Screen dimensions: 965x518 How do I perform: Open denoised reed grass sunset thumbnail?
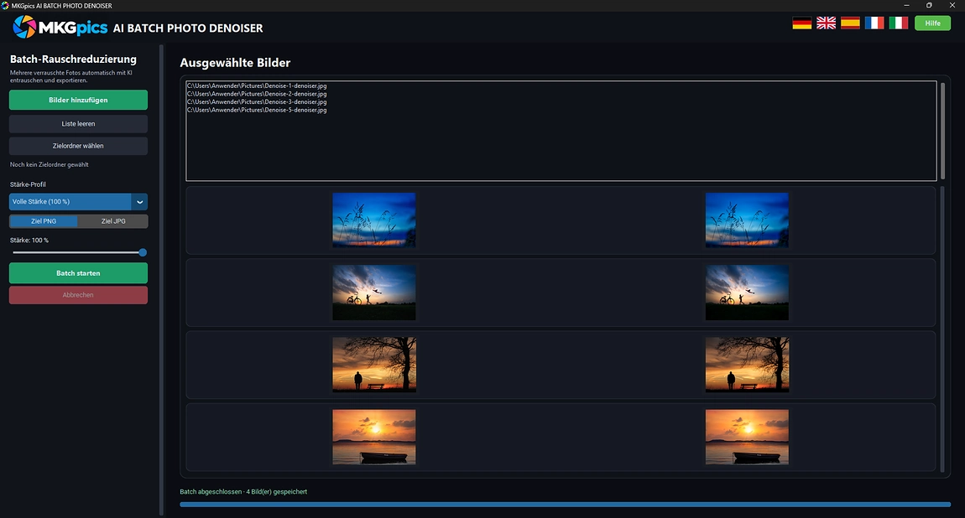(x=747, y=220)
